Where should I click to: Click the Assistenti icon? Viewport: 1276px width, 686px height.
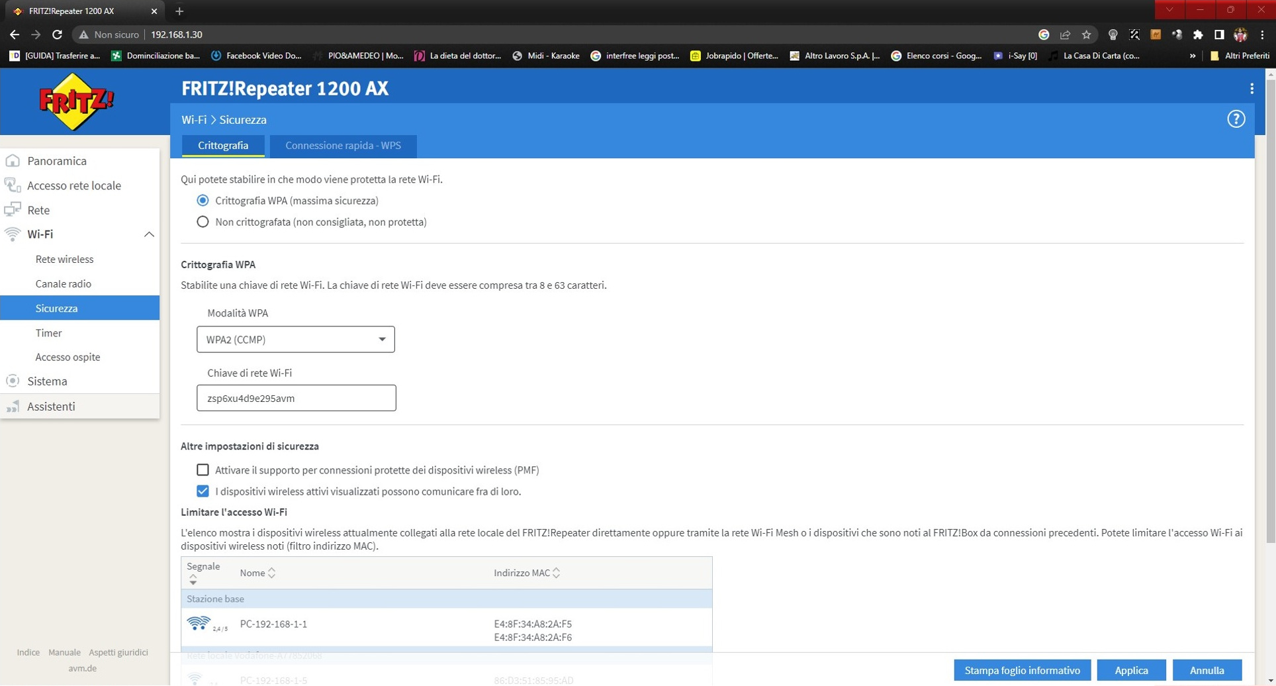click(13, 407)
